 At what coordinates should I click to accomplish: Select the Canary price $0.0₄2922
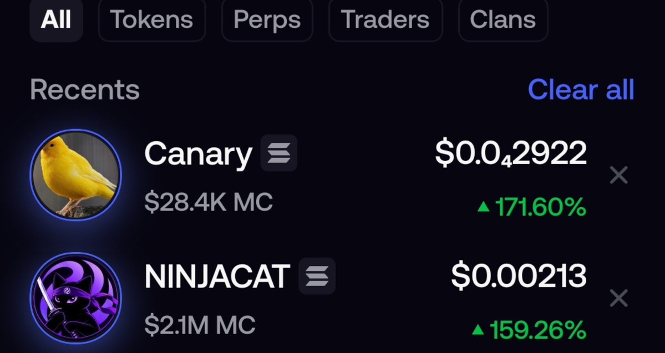(511, 153)
